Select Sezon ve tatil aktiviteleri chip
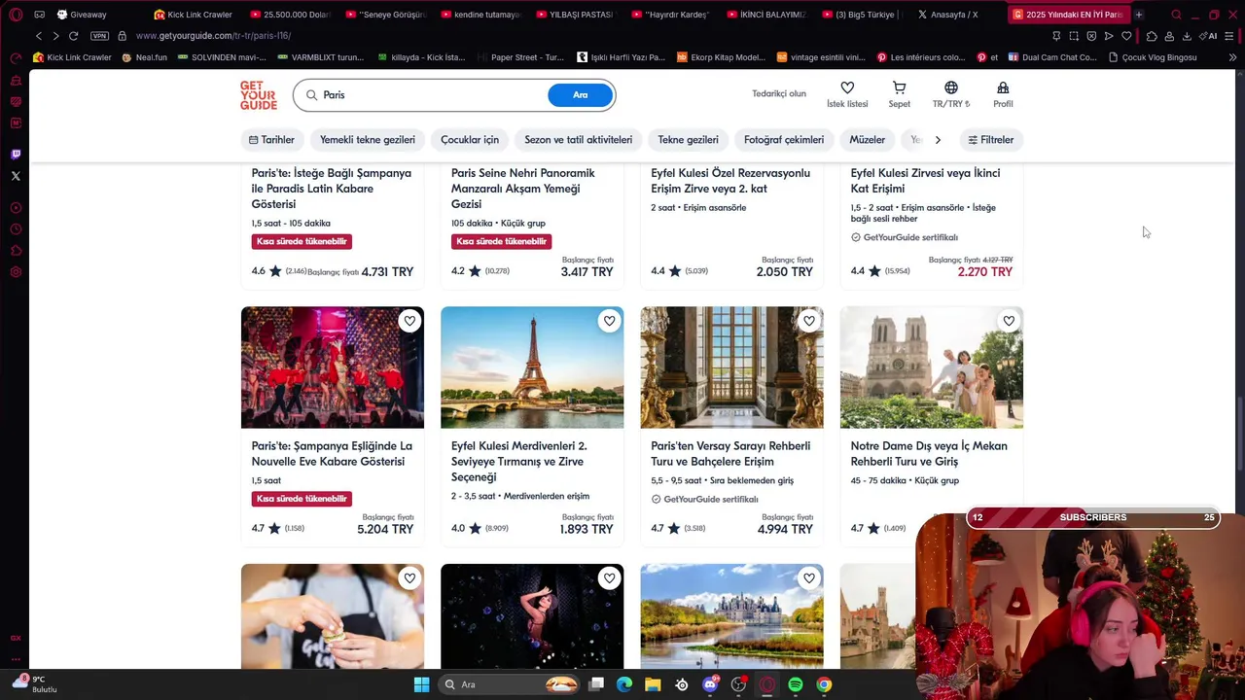 (x=578, y=140)
